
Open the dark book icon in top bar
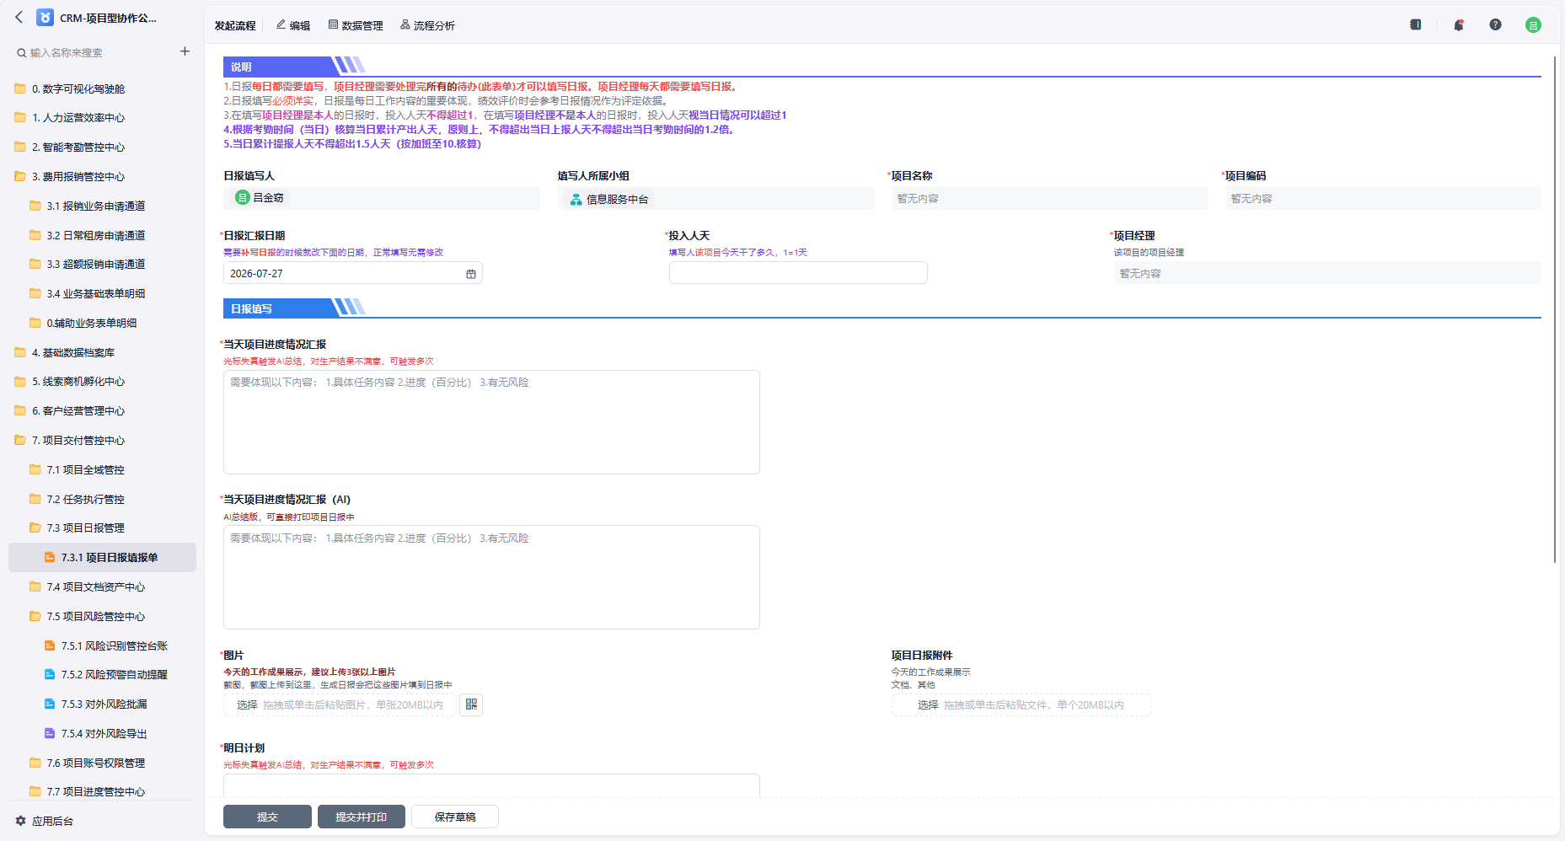point(1416,24)
